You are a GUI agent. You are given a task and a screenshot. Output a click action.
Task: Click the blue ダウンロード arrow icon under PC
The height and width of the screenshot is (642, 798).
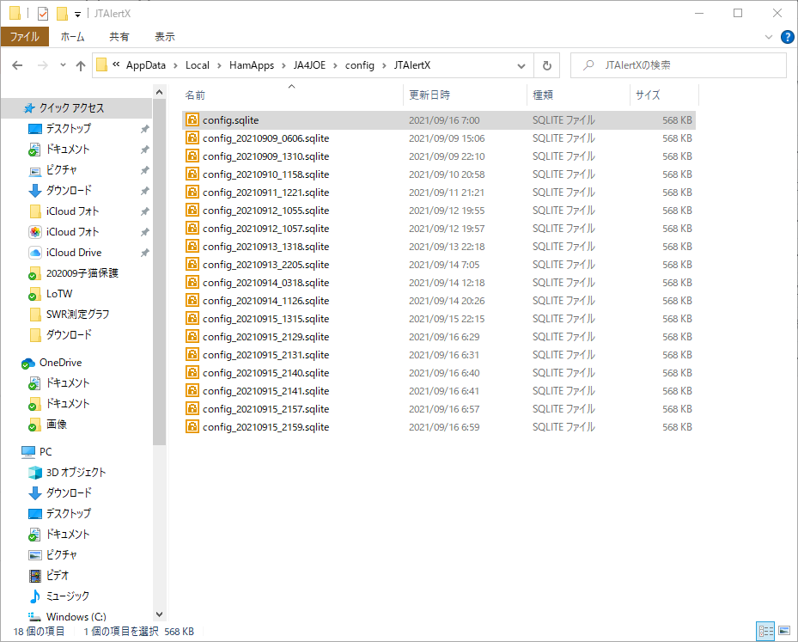(34, 492)
